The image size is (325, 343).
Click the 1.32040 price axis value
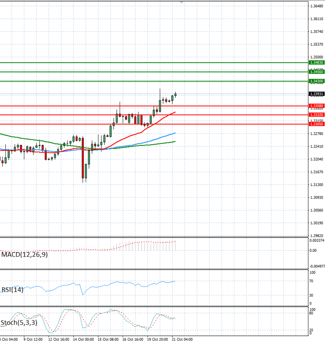[x=317, y=159]
